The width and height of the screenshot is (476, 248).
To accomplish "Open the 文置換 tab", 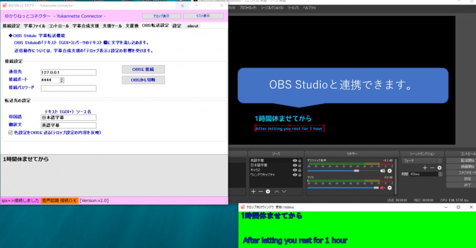I will 132,26.
